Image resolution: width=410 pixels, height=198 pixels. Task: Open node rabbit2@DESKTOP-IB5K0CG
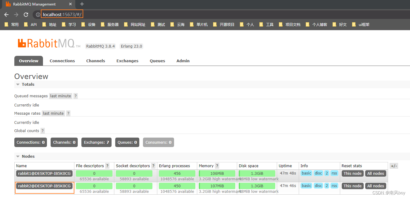click(x=44, y=186)
